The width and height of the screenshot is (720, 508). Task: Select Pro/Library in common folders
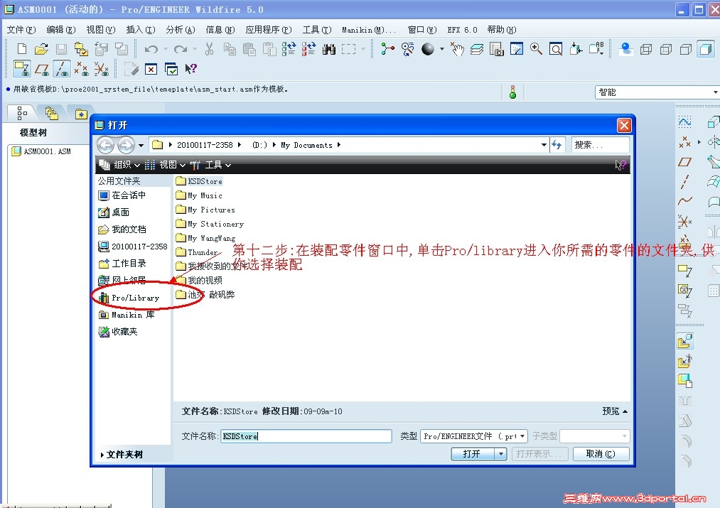(x=129, y=298)
